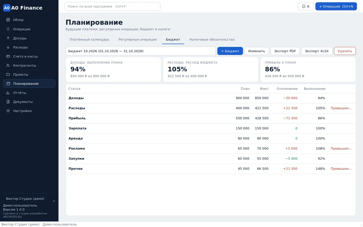Viewport: 363px width, 227px height.
Task: Click the −71 500 deviation value
Action: coord(290,118)
